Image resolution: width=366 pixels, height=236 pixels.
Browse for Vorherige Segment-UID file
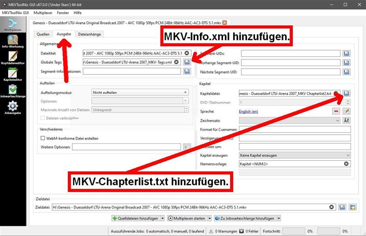click(x=347, y=63)
